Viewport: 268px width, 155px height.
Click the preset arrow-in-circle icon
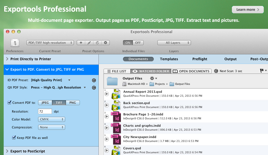coord(106,43)
